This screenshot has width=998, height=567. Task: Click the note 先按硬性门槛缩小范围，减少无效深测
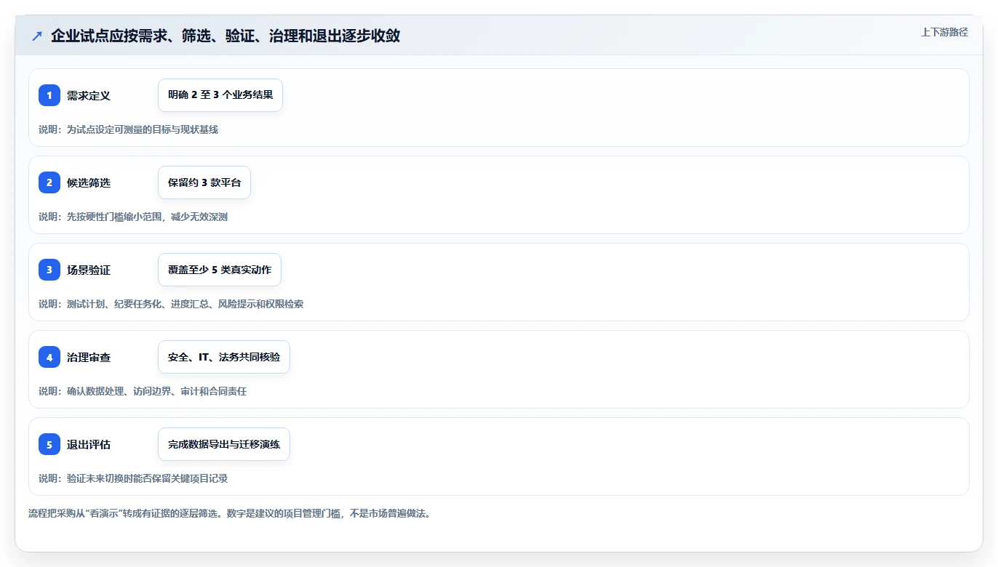[x=147, y=217]
